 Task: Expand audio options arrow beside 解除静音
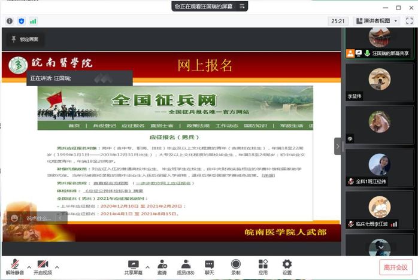28,264
